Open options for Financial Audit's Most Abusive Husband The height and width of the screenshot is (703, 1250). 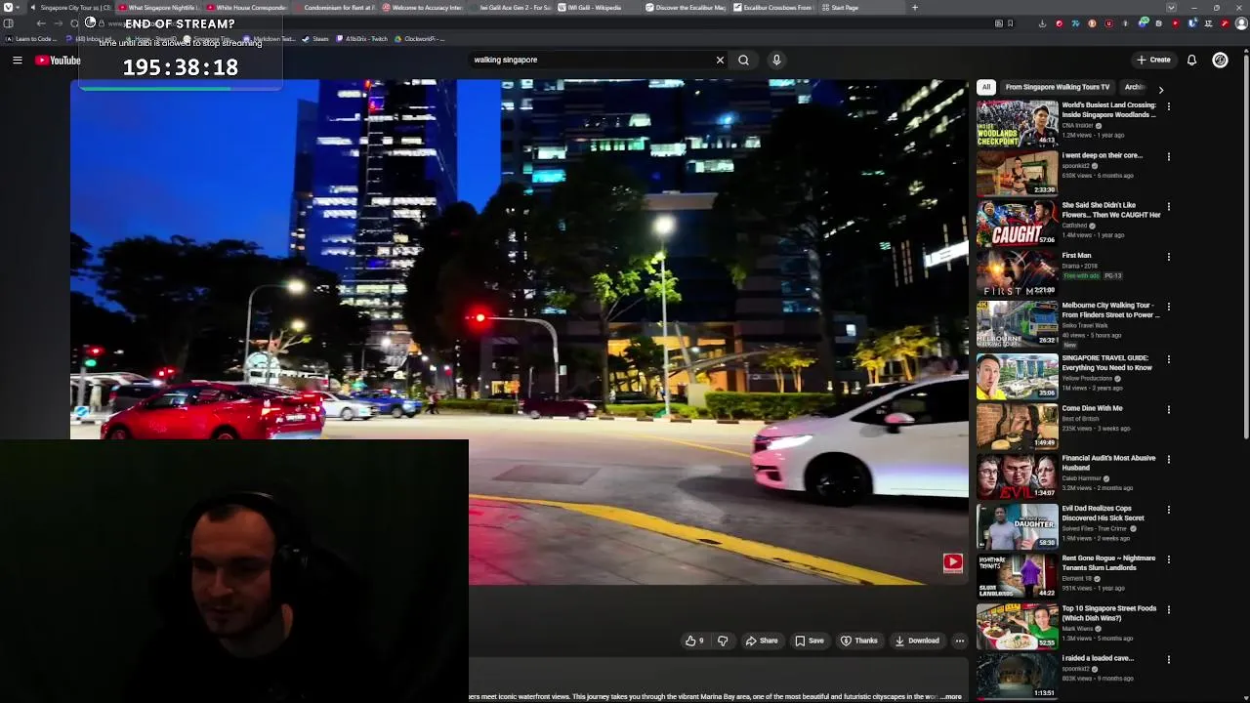pos(1168,459)
